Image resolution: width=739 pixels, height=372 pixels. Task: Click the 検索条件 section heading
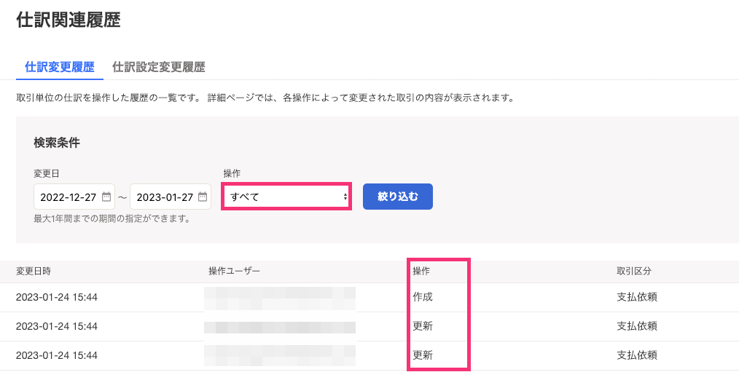click(x=57, y=143)
